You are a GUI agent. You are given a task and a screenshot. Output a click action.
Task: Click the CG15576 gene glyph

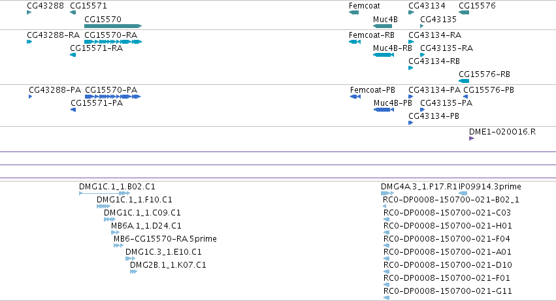coord(464,12)
